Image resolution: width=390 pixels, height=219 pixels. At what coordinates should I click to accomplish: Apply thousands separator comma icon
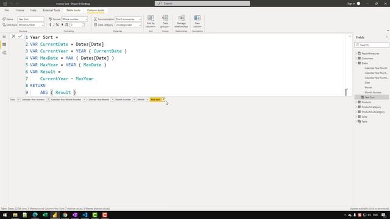tap(62, 25)
